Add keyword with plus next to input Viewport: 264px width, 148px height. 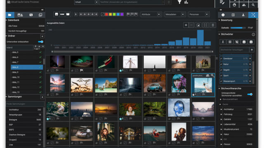252,50
